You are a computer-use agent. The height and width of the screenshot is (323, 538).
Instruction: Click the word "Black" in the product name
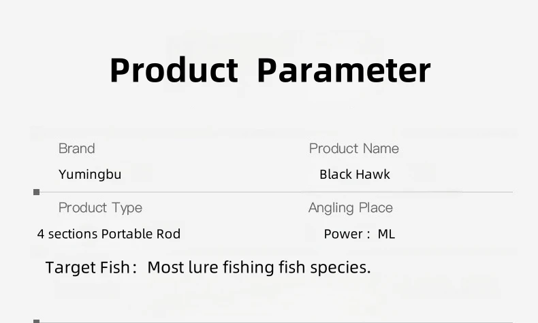click(x=336, y=174)
